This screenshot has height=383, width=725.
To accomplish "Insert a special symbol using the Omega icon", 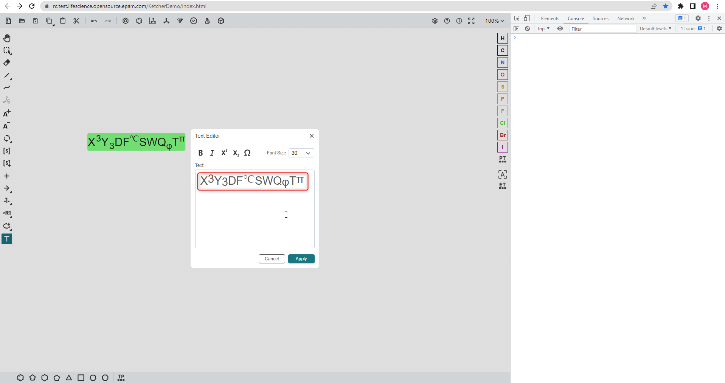I will click(247, 153).
